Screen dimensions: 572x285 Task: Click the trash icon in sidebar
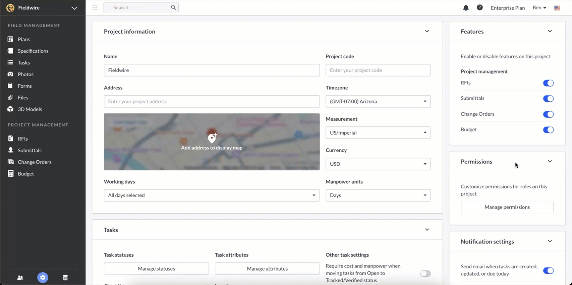point(65,278)
